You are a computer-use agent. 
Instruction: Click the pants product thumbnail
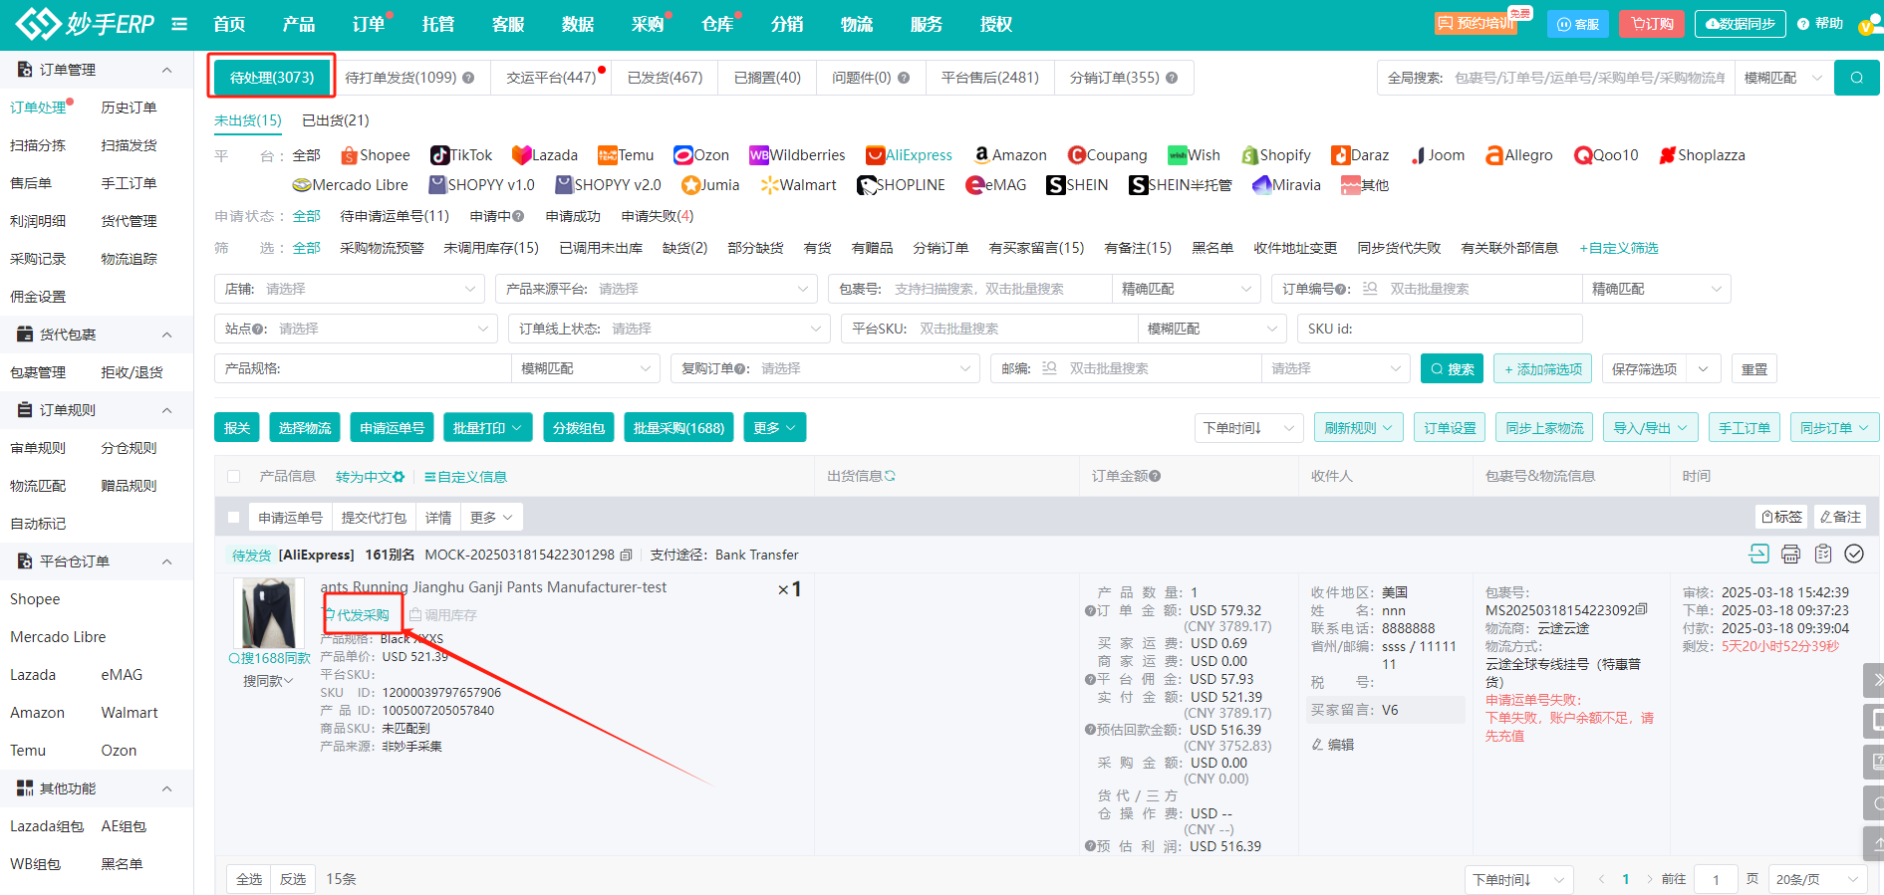(268, 613)
